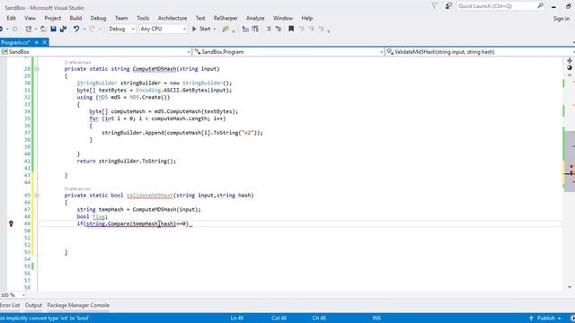Click the Quick Launch magnifier icon
Viewport: 575px width, 323px height.
point(541,6)
